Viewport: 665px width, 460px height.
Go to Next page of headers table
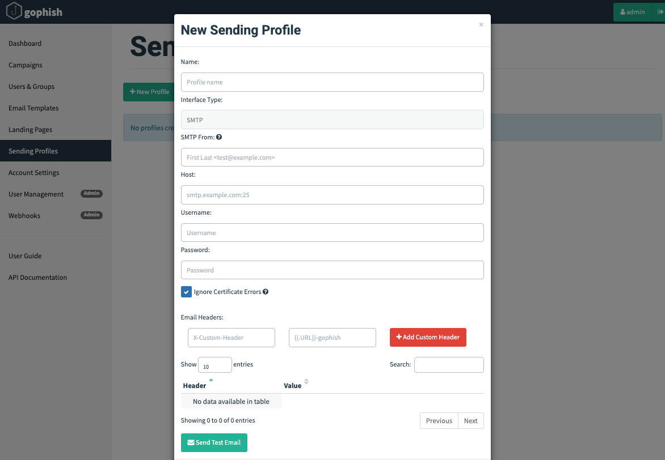coord(470,421)
